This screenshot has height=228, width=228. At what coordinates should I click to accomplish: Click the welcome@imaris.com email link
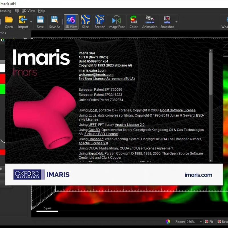tap(96, 75)
